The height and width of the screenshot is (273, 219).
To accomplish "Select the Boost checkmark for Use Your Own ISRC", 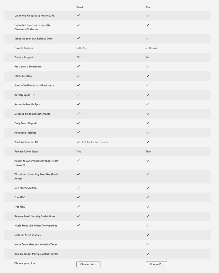I will pos(78,188).
